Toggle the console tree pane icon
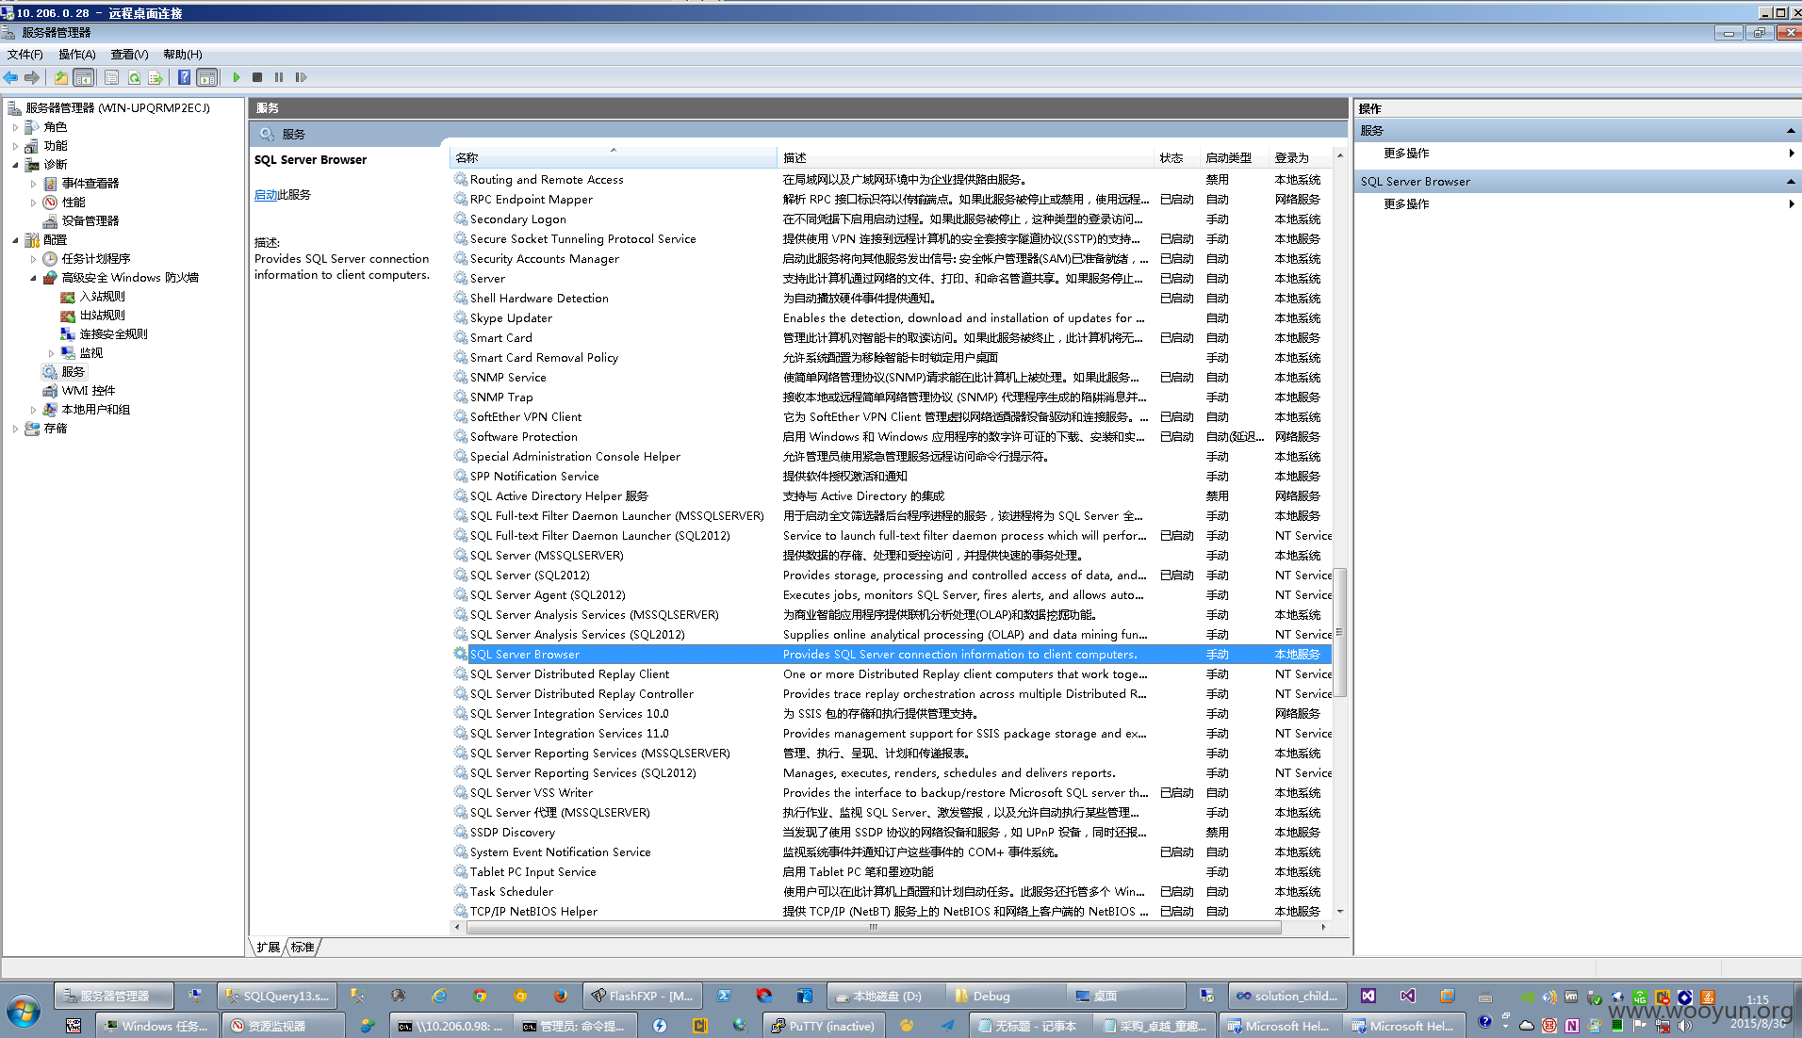The width and height of the screenshot is (1802, 1038). click(84, 77)
